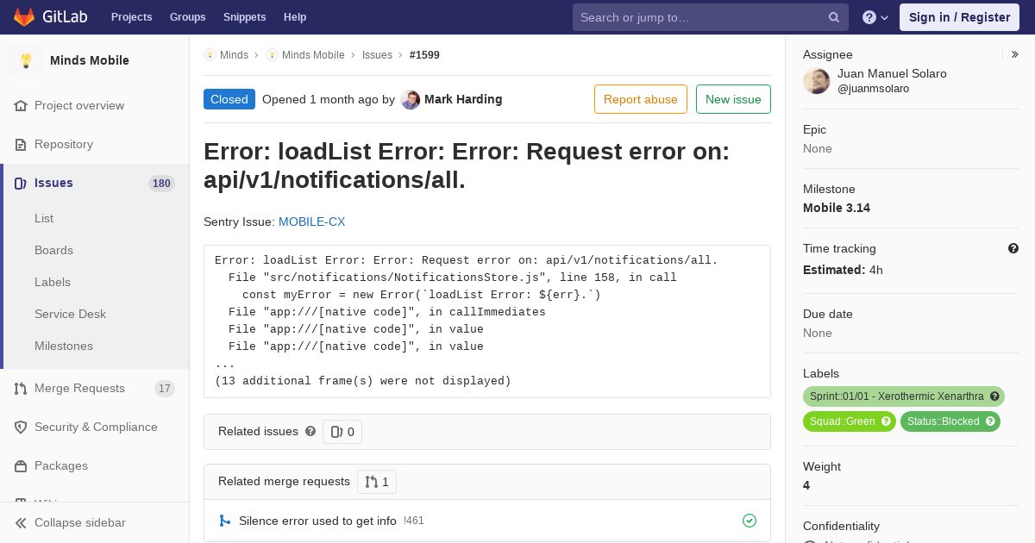
Task: Click the Project overview home icon
Action: point(21,105)
